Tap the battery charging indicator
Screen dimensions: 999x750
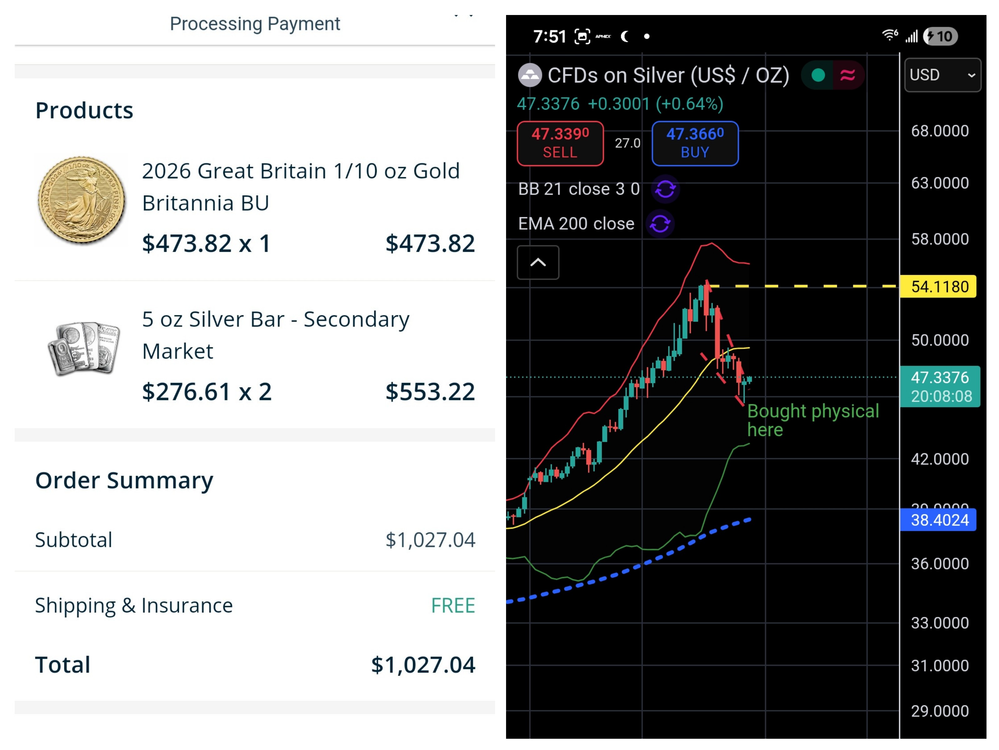940,37
